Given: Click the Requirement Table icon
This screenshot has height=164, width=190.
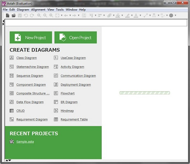Looking at the screenshot, I should [x=56, y=120].
